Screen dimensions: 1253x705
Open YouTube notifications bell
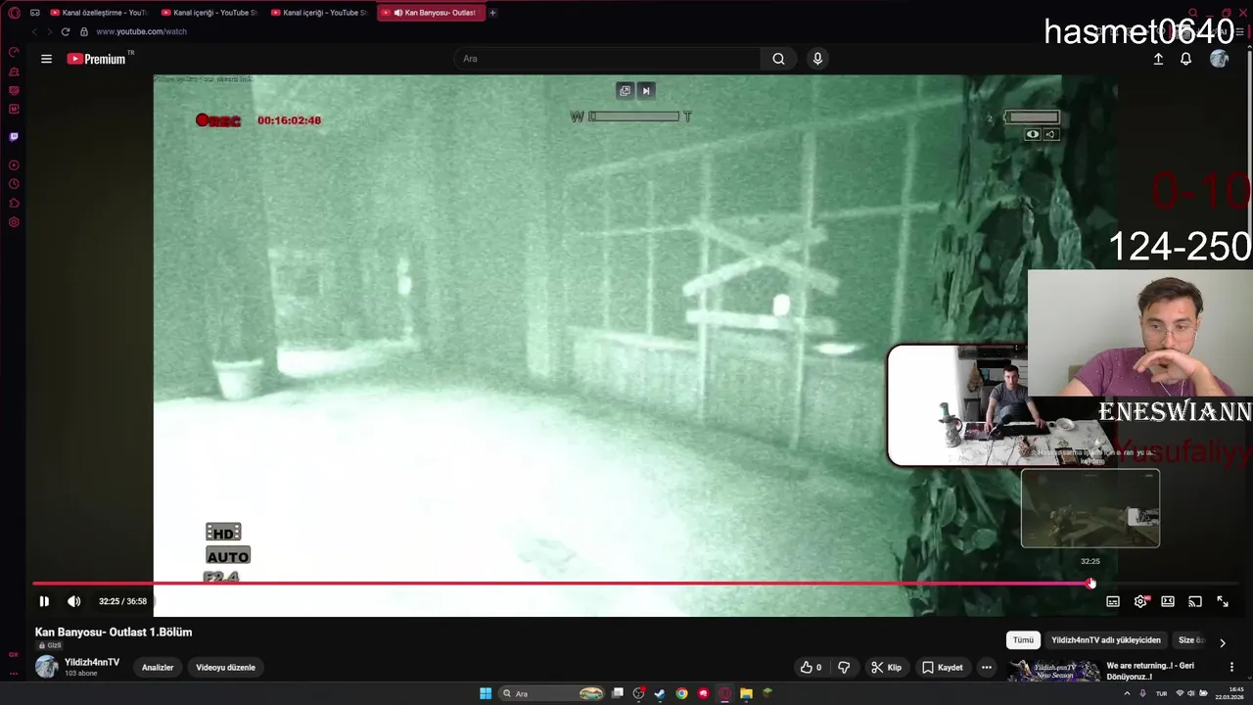(1185, 59)
